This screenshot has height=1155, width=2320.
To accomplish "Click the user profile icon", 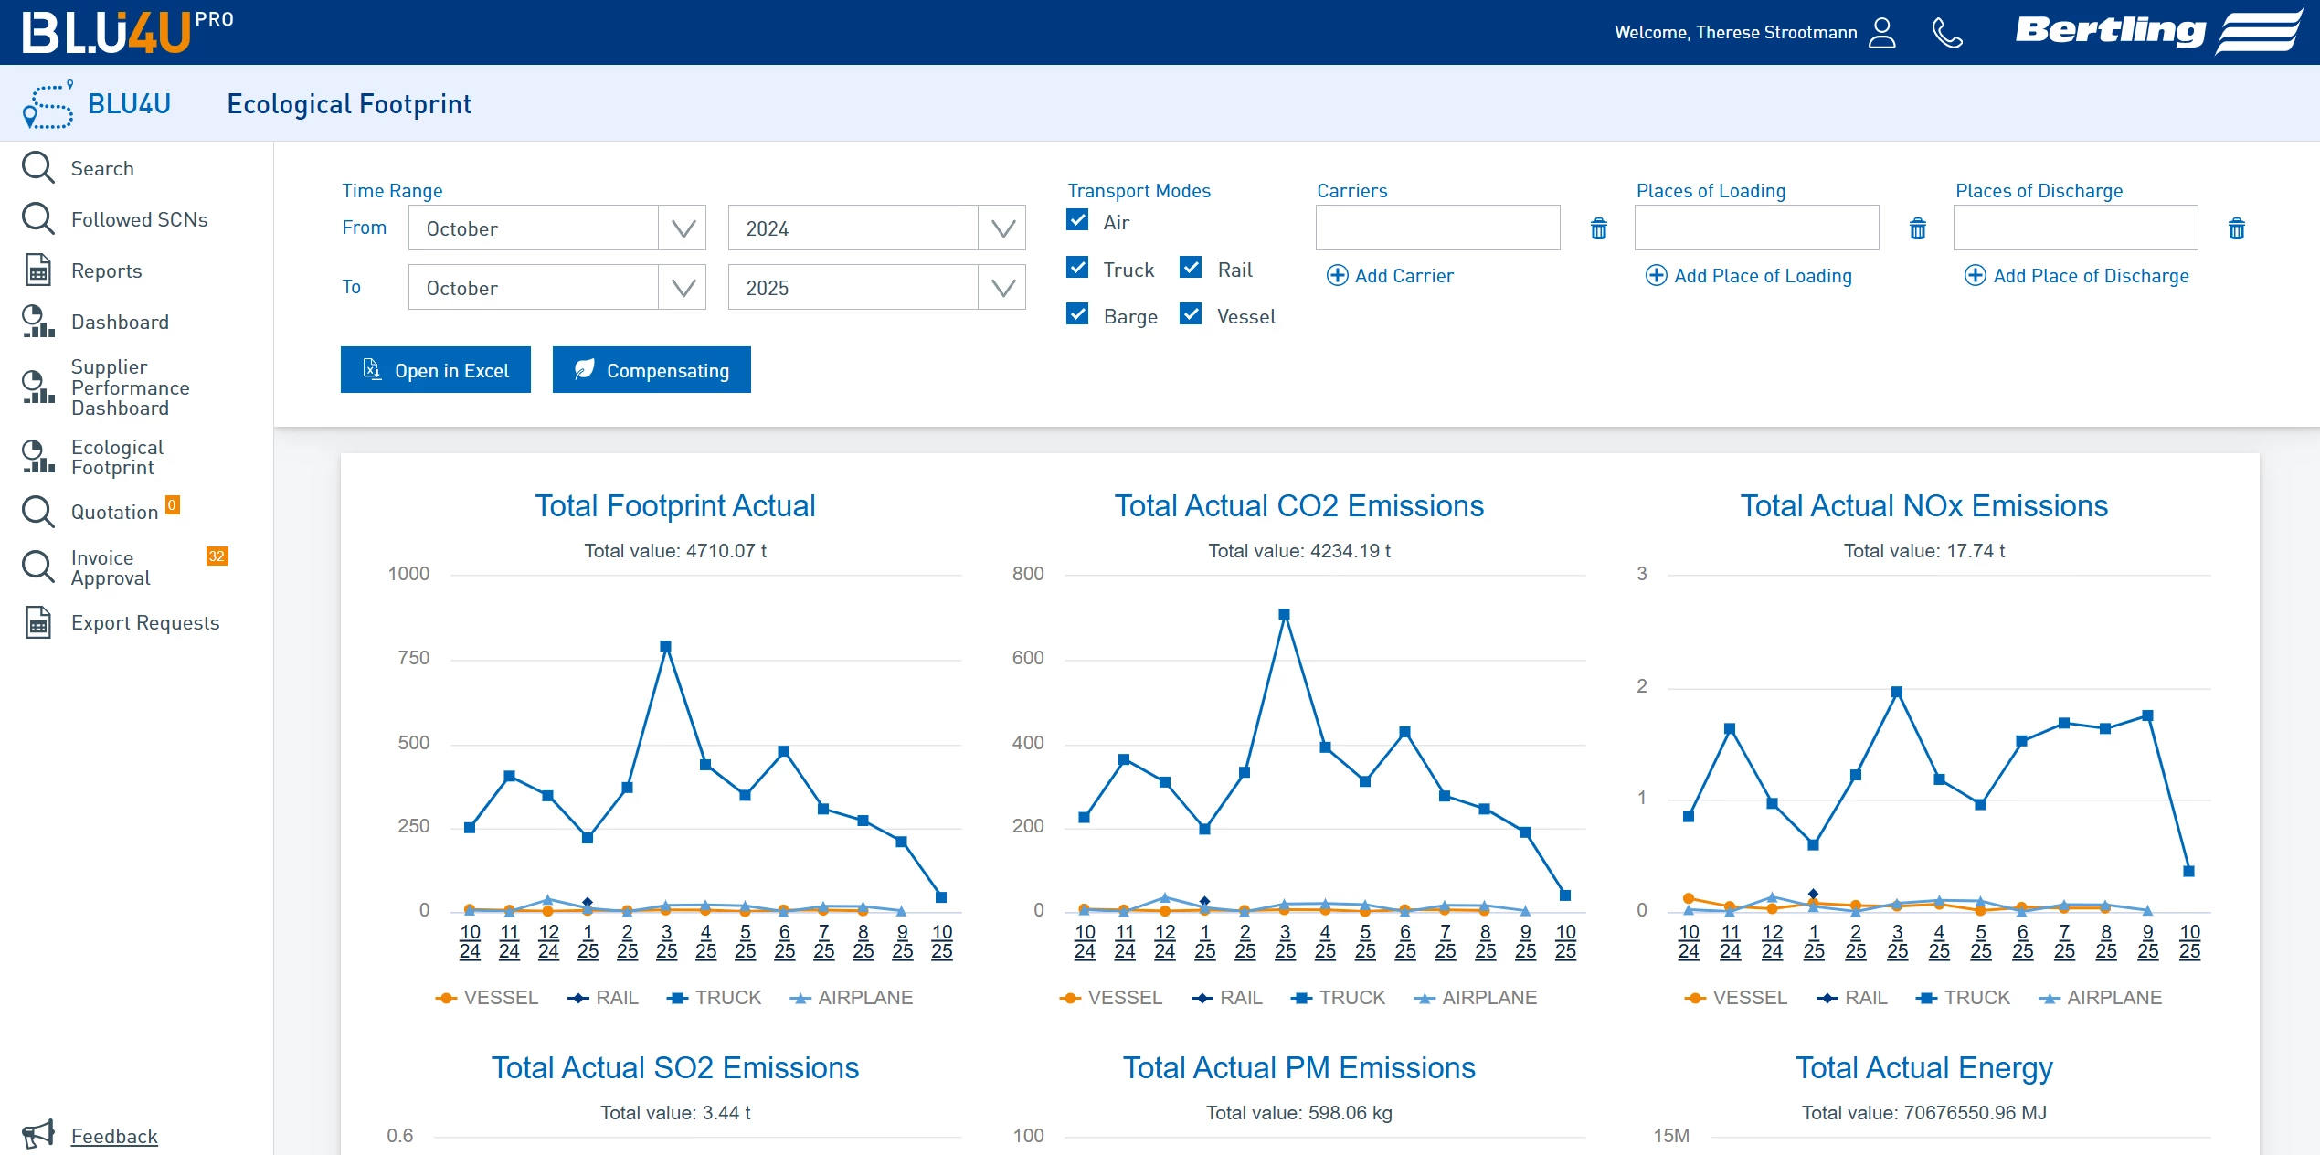I will pyautogui.click(x=1881, y=33).
